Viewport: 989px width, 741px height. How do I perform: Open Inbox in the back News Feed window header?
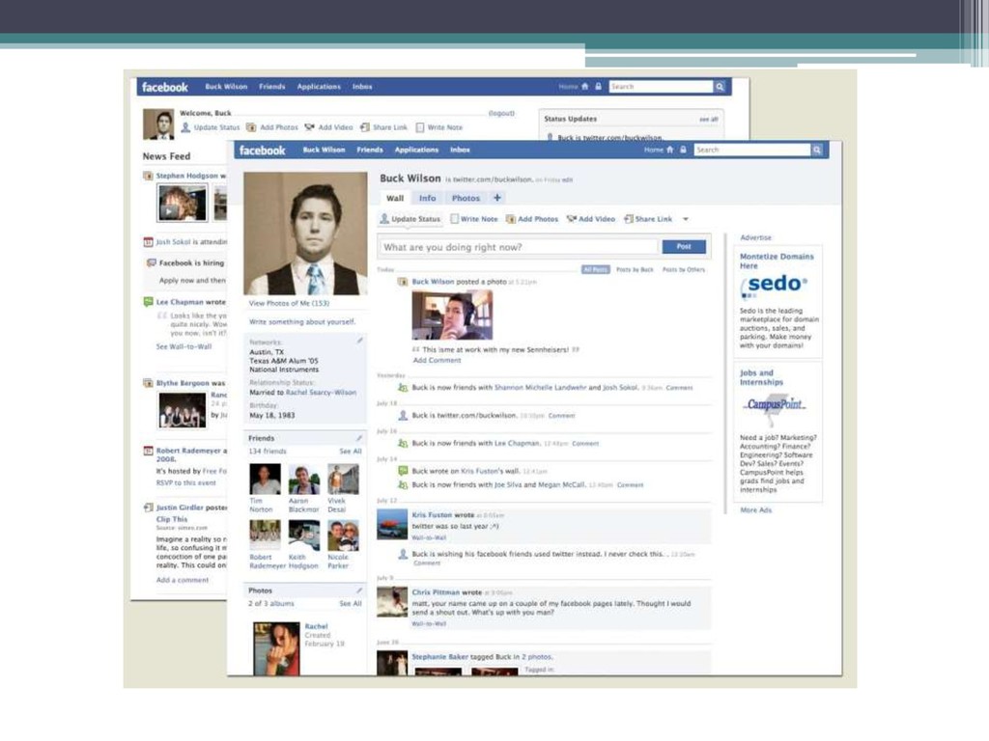tap(362, 87)
